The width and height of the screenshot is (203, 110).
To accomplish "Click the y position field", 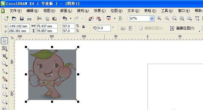I will (19, 31).
